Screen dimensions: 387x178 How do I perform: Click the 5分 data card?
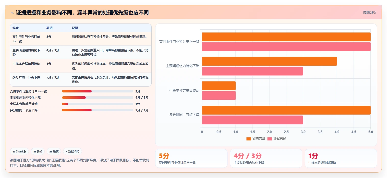click(x=191, y=158)
